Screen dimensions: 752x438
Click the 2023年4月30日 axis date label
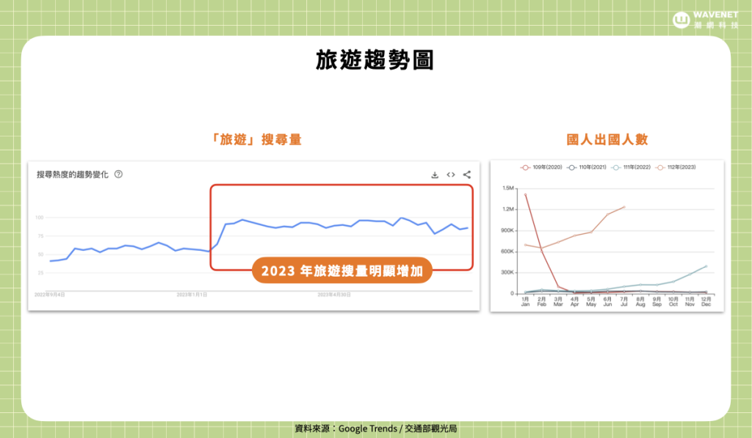click(334, 295)
